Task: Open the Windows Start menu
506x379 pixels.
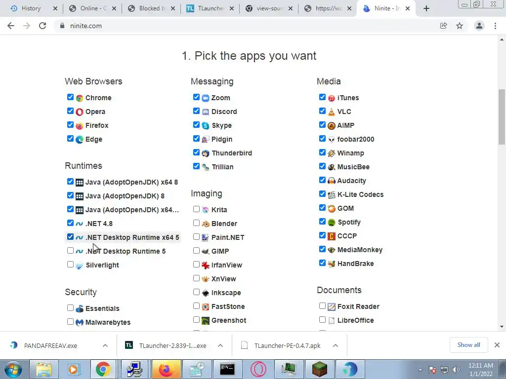Action: coord(13,369)
